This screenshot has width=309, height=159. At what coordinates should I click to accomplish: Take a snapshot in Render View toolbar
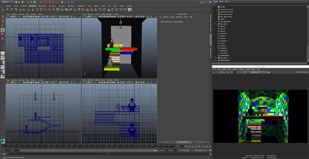coord(221,72)
